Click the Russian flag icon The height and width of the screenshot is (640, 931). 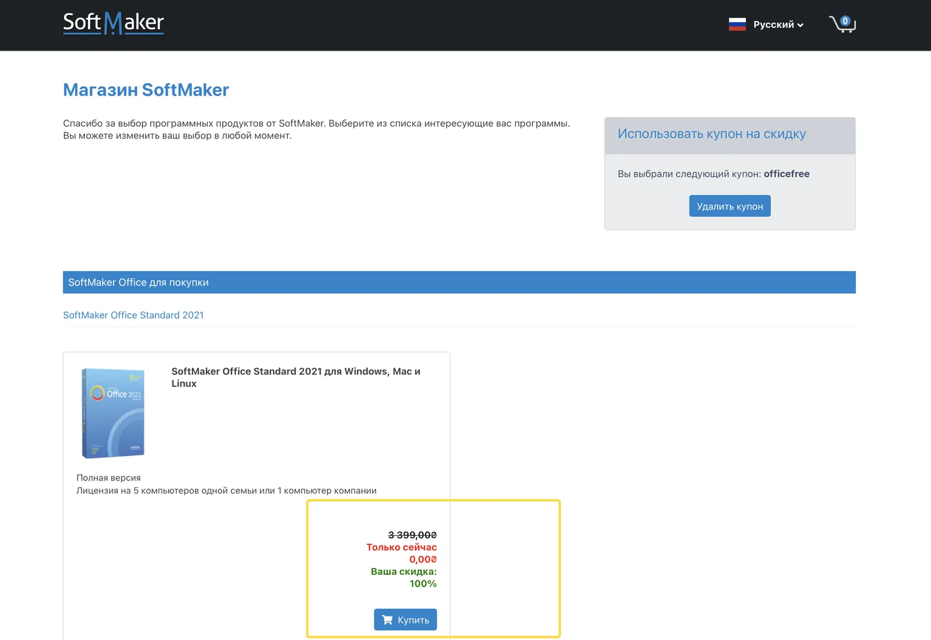737,24
